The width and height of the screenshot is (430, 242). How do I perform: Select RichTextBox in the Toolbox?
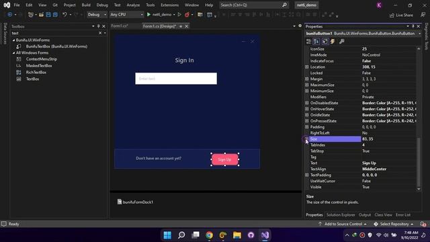tap(36, 73)
